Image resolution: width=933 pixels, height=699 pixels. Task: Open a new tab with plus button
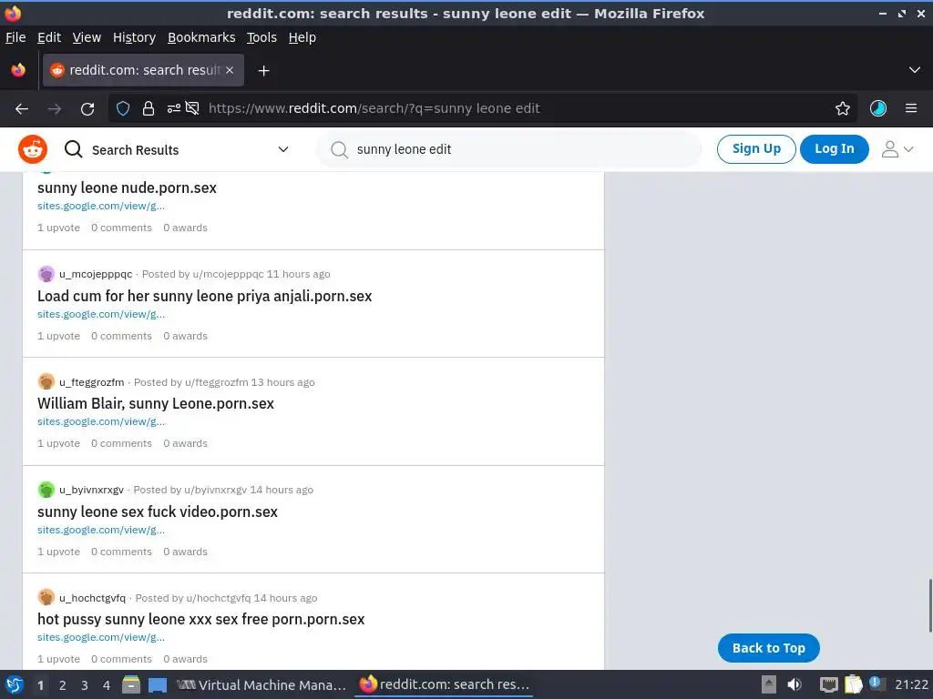pyautogui.click(x=263, y=71)
